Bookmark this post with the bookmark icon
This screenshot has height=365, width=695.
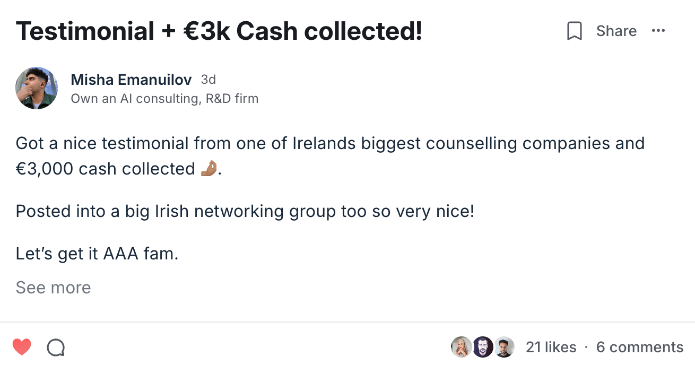[x=574, y=31]
